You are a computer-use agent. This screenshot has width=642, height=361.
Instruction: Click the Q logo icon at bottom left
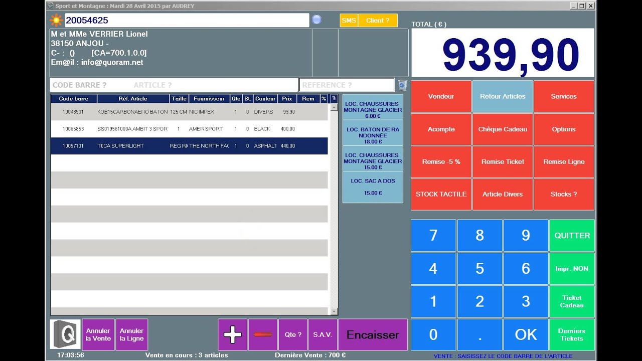(65, 334)
